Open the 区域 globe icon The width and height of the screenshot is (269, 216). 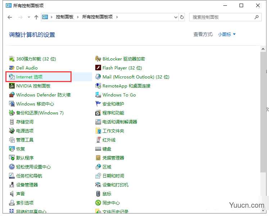98,167
